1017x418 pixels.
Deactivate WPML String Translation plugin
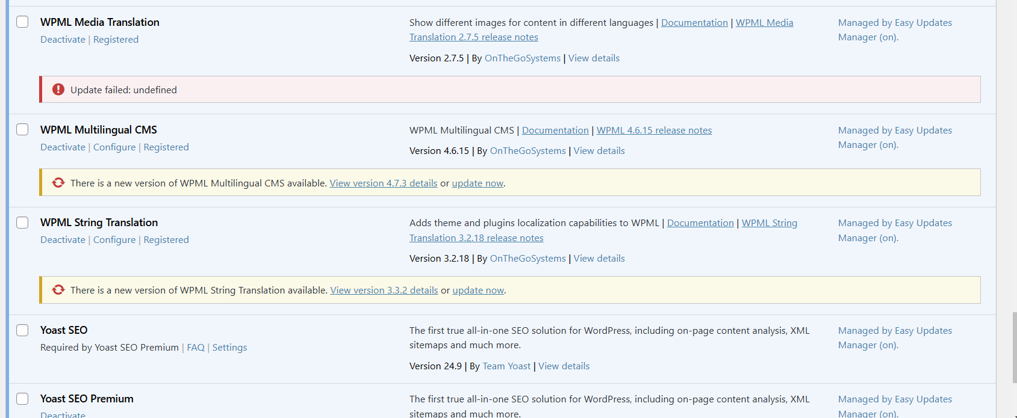click(63, 240)
